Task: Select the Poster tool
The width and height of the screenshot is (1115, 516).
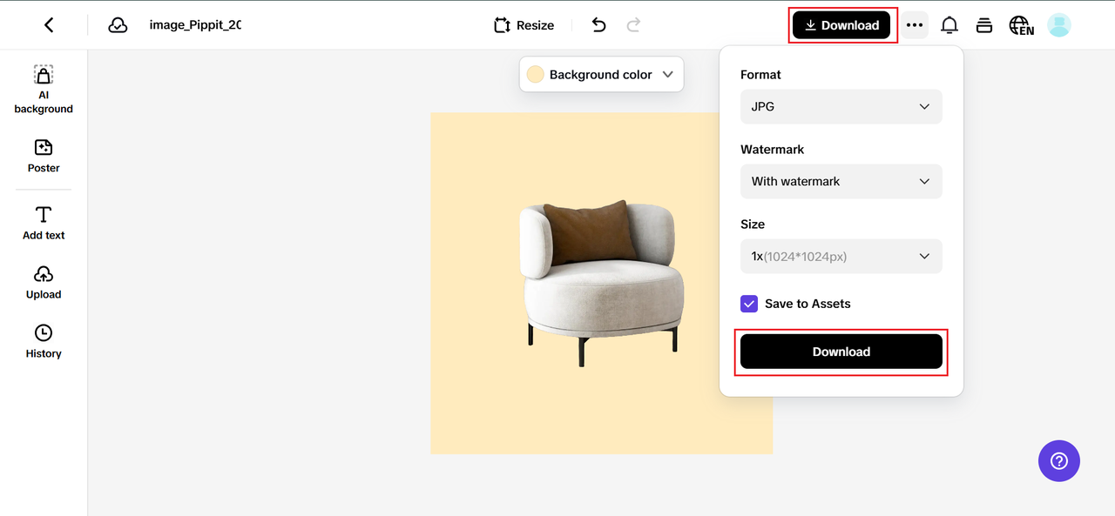Action: coord(44,156)
